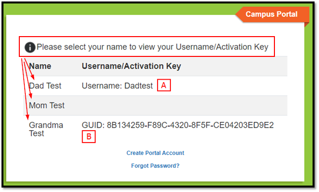The image size is (319, 192).
Task: Select the Mom Test name
Action: [47, 105]
